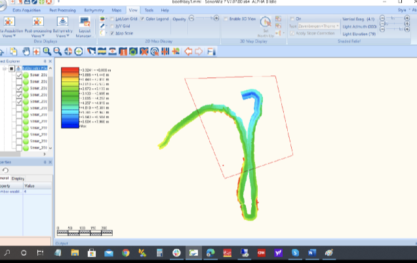Screen dimensions: 417x263
Task: Enable 3D View checkbox
Action: tap(227, 19)
